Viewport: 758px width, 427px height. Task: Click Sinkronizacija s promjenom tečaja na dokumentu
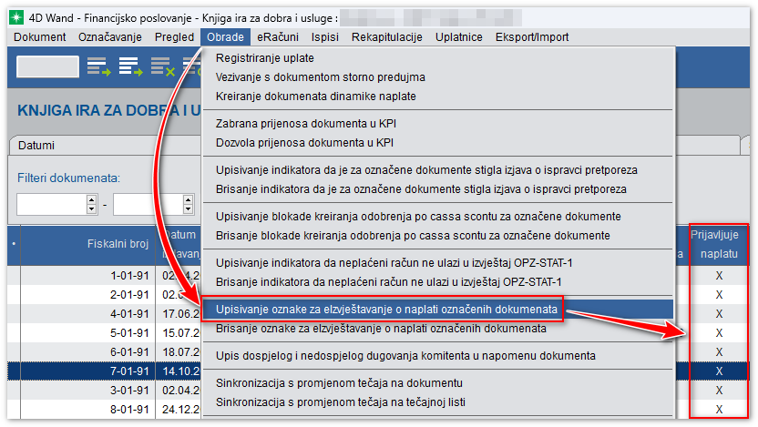pos(340,382)
